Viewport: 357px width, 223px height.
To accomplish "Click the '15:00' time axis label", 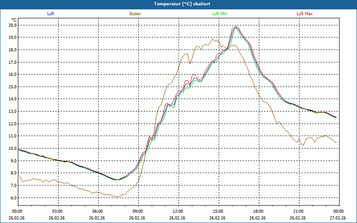I will [x=219, y=211].
